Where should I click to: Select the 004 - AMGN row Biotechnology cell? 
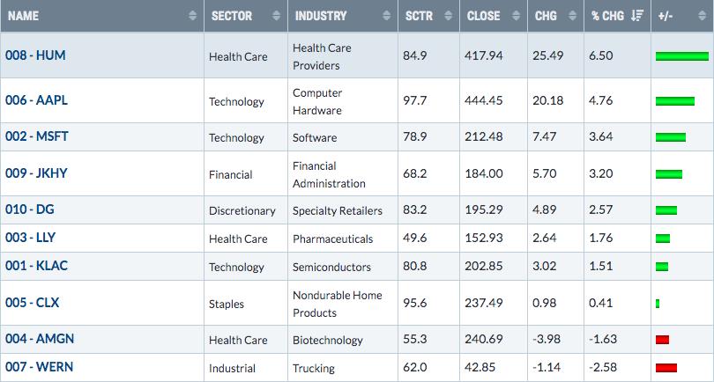328,340
